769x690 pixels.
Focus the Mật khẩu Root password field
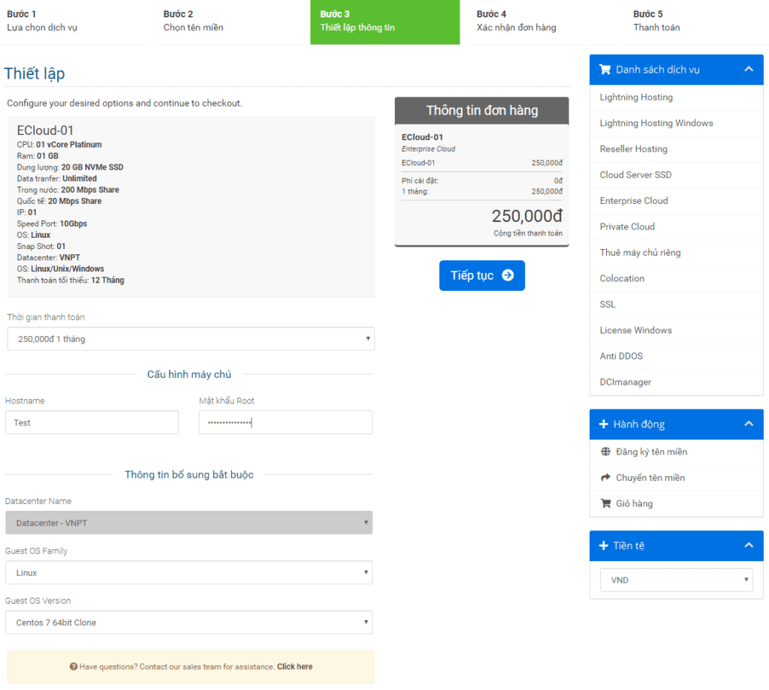point(285,422)
